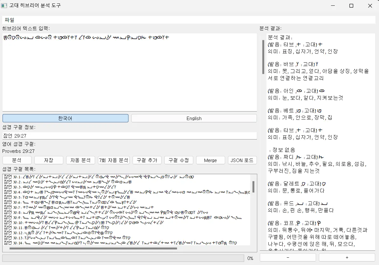Switch language to English
This screenshot has height=265, width=379.
[x=194, y=118]
